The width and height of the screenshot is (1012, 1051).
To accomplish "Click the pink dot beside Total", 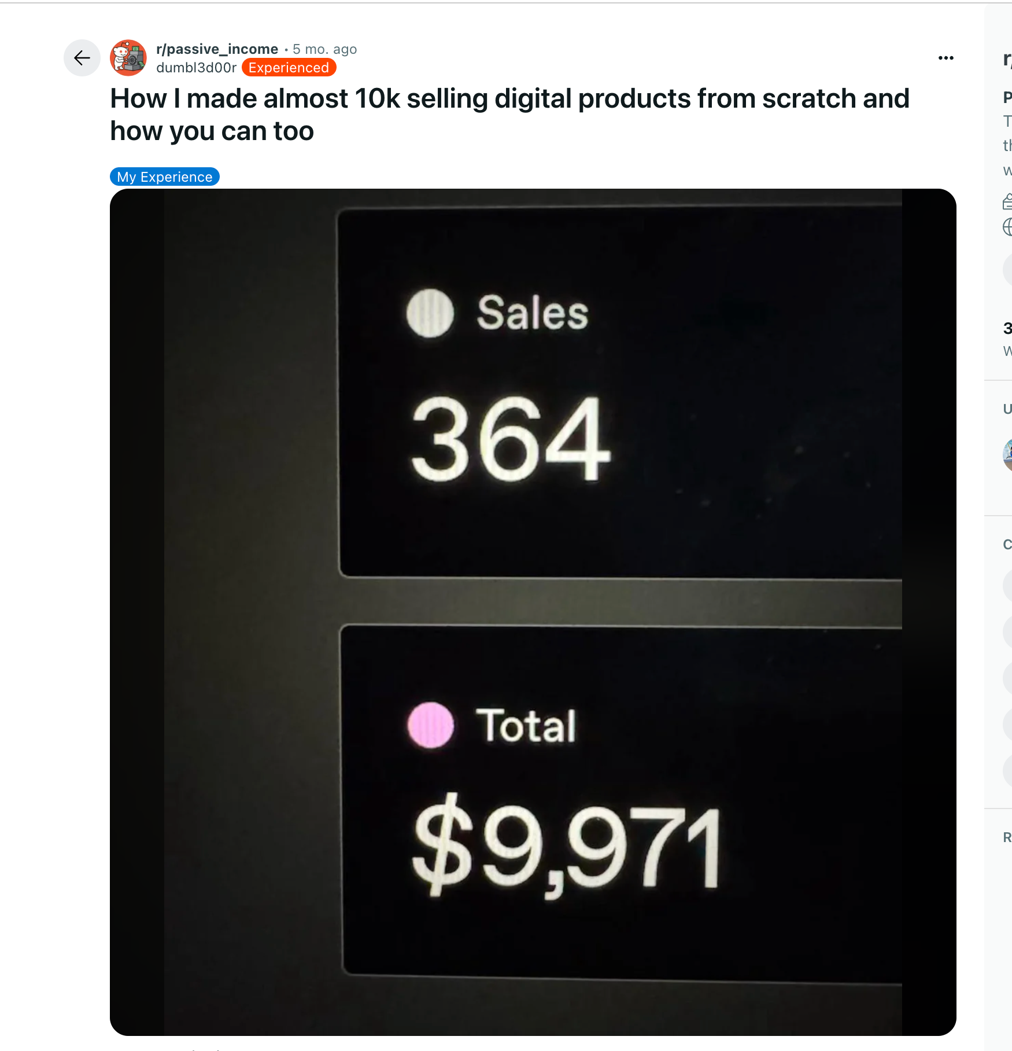I will tap(430, 725).
